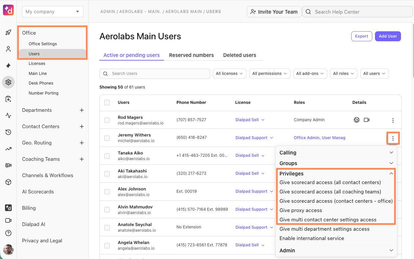Select Give proxy access

301,210
